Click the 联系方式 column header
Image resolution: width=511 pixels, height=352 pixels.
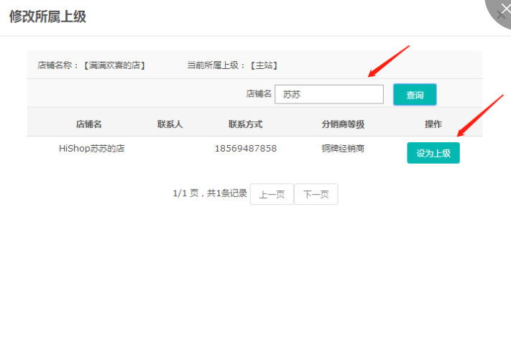point(245,124)
